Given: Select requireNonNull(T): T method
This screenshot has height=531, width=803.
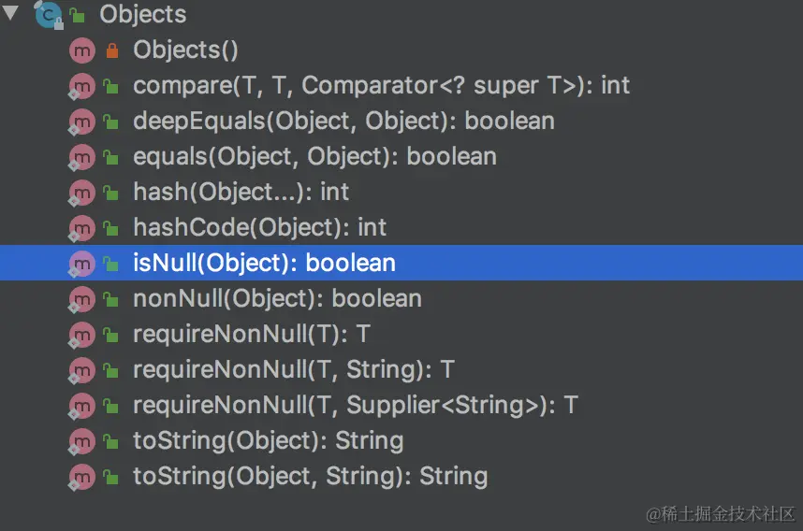Looking at the screenshot, I should [x=252, y=334].
